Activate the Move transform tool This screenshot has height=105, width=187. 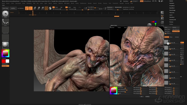[x=34, y=8]
